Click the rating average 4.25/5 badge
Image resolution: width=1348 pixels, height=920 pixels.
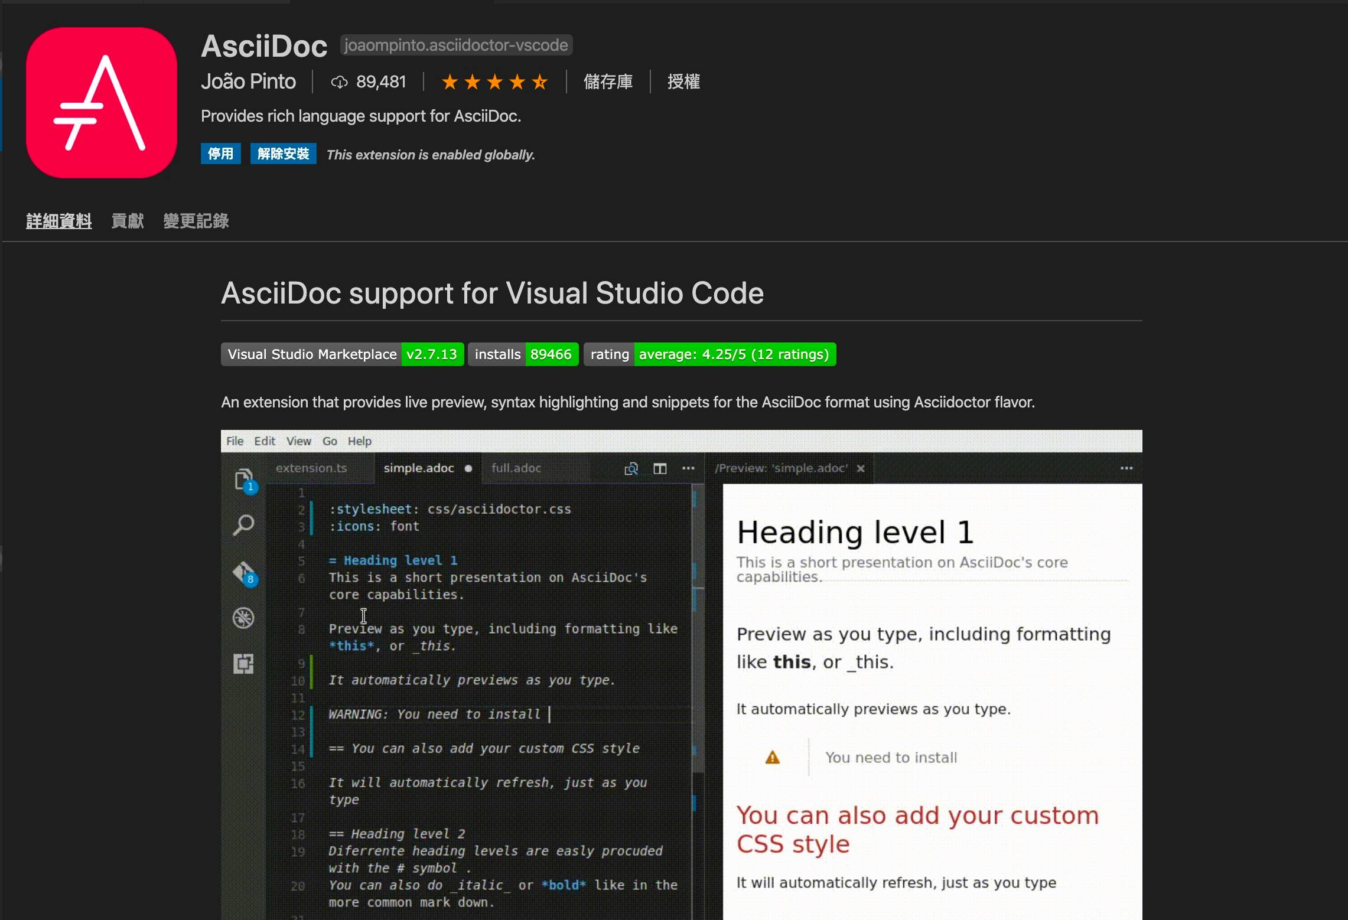(x=710, y=354)
